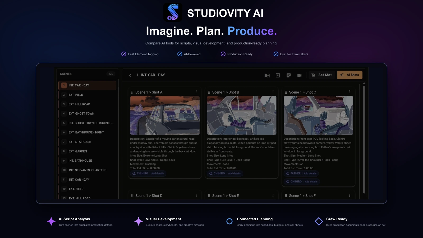Select scene 6 EXT. BATHHOUSE - NIGHT

pos(87,132)
